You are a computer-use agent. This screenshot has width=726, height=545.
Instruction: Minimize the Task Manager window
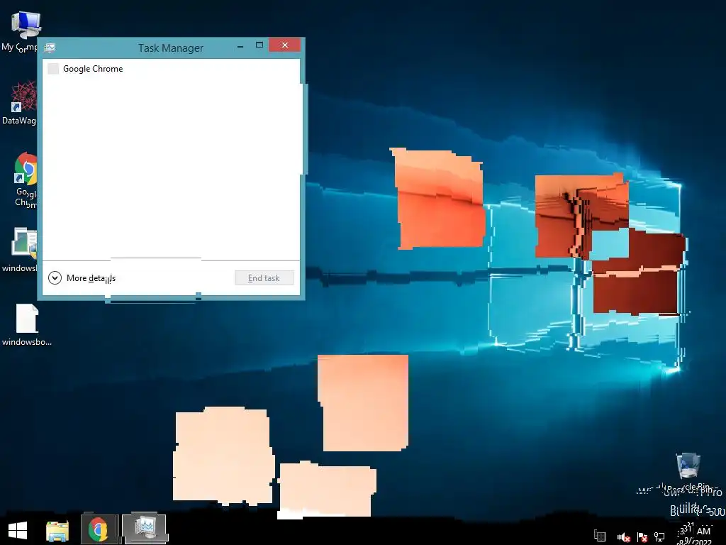240,46
